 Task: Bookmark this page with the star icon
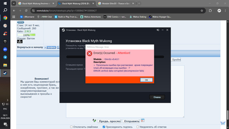pos(202,10)
